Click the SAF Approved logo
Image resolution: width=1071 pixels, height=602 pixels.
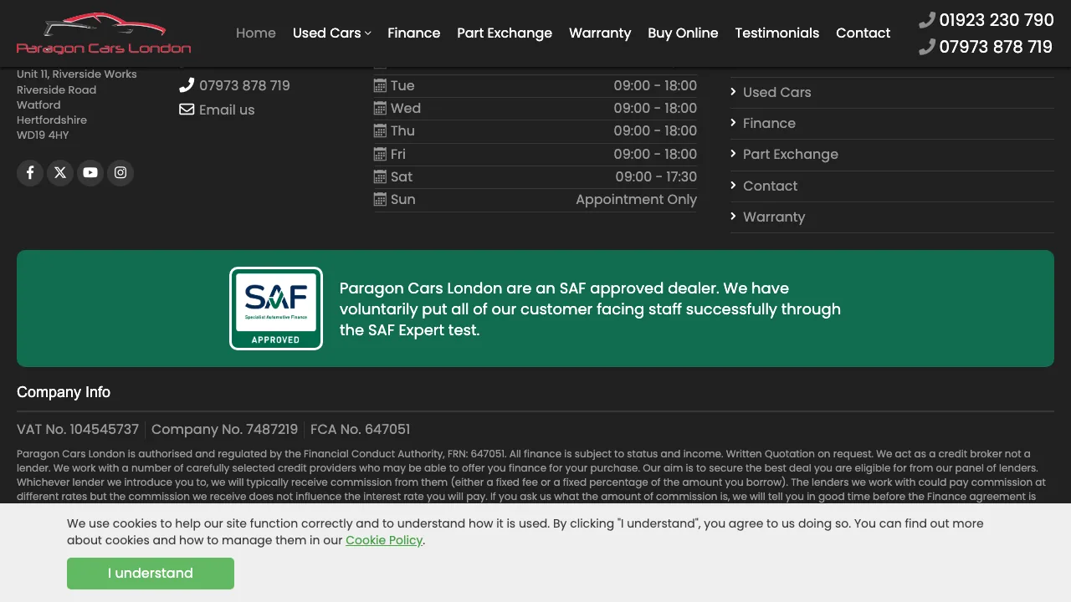[x=276, y=308]
